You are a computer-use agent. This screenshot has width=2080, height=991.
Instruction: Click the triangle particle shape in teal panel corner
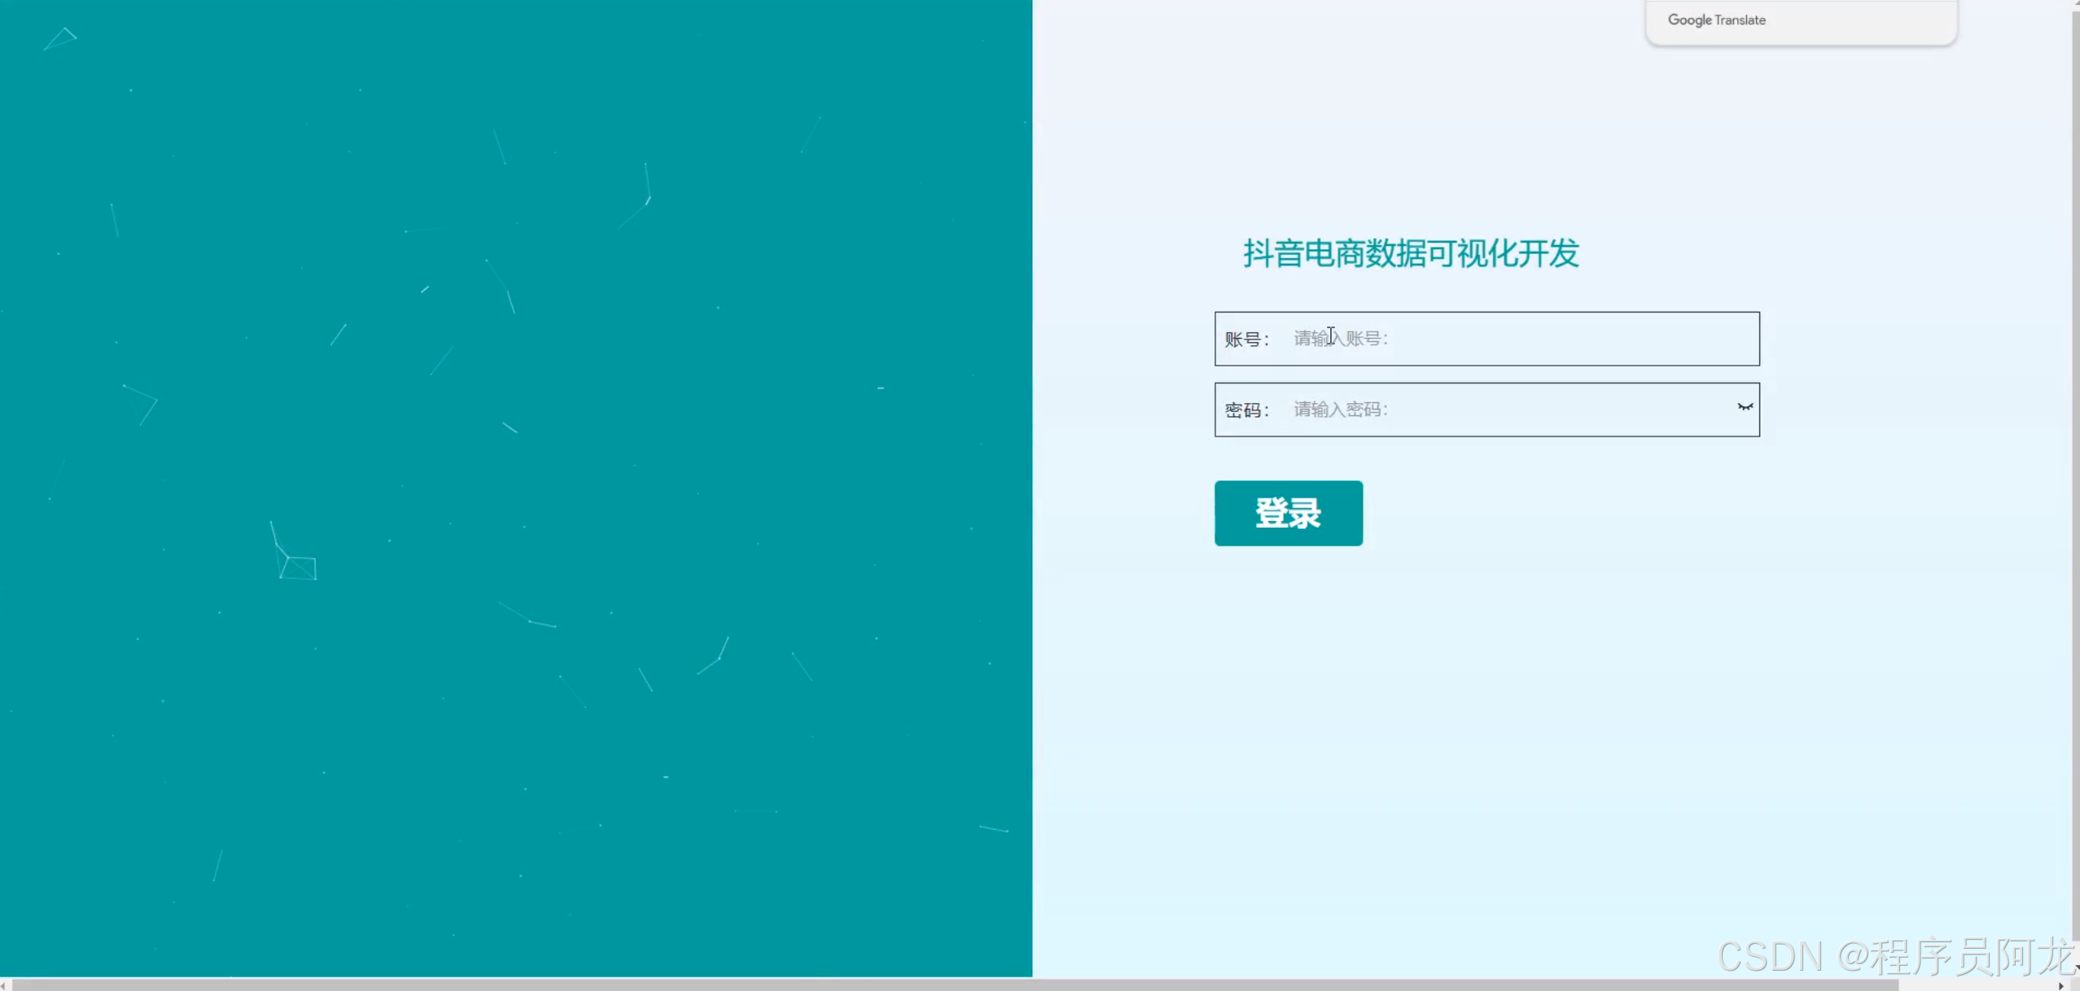pos(61,39)
